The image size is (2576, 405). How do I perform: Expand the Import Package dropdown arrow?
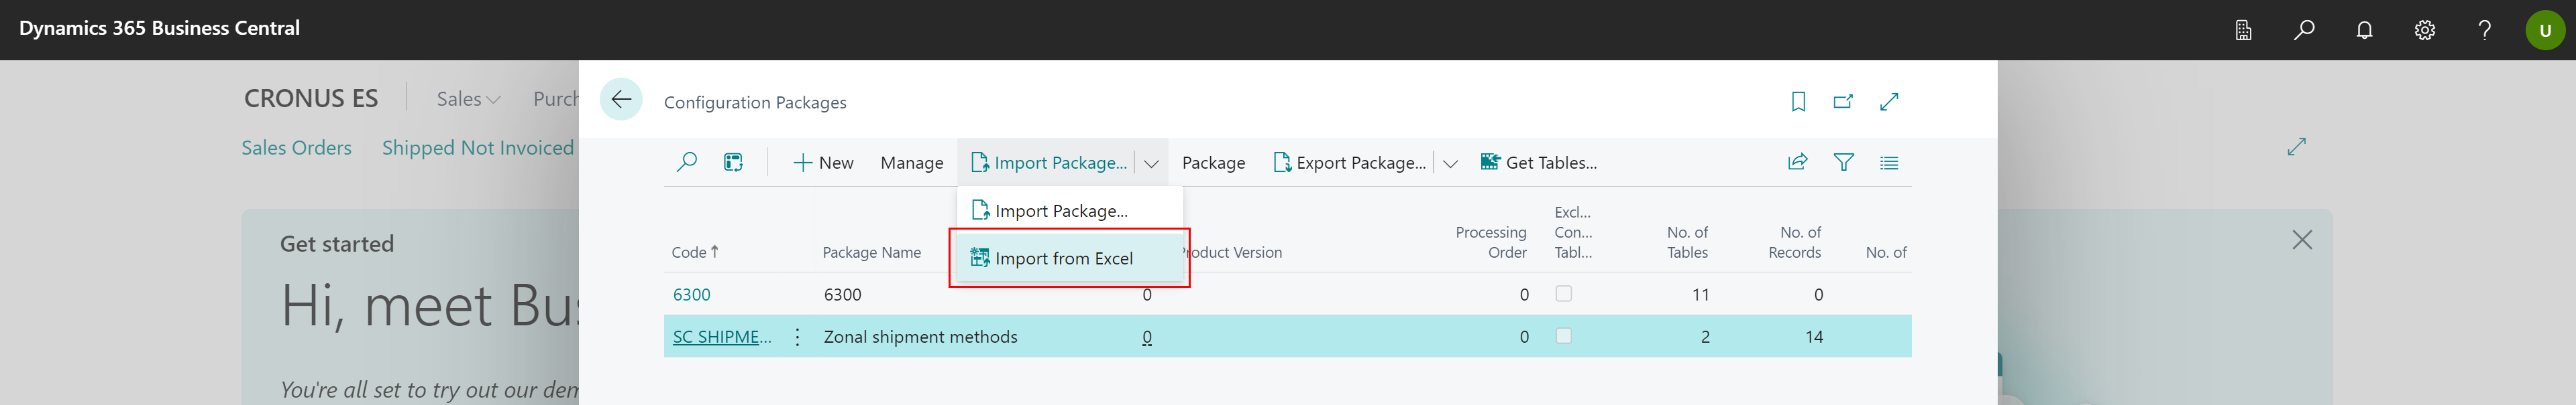pos(1151,163)
